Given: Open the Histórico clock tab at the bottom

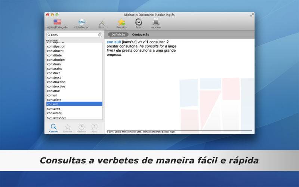Looking at the screenshot, I should 81,128.
